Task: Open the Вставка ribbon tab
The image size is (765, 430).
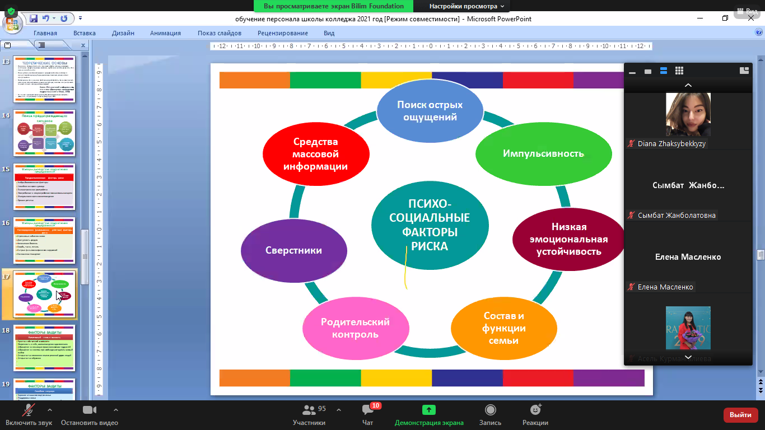Action: pyautogui.click(x=84, y=33)
